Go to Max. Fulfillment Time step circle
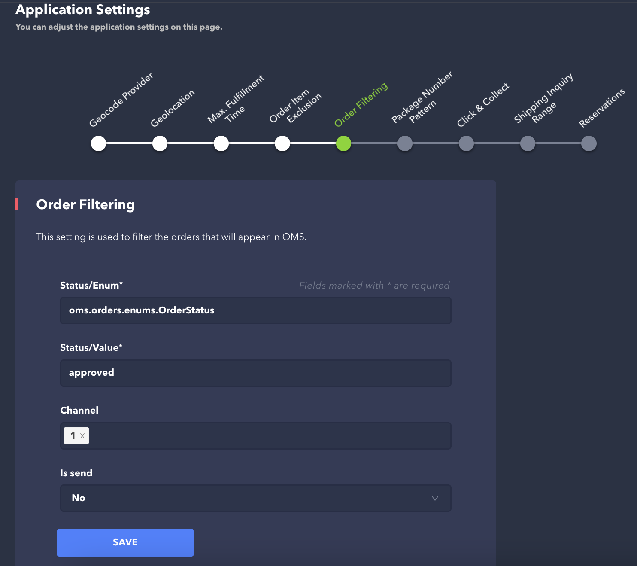 click(x=221, y=143)
